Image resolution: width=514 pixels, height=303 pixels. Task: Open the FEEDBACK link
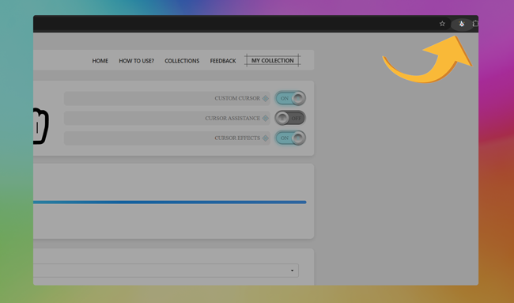pos(223,61)
